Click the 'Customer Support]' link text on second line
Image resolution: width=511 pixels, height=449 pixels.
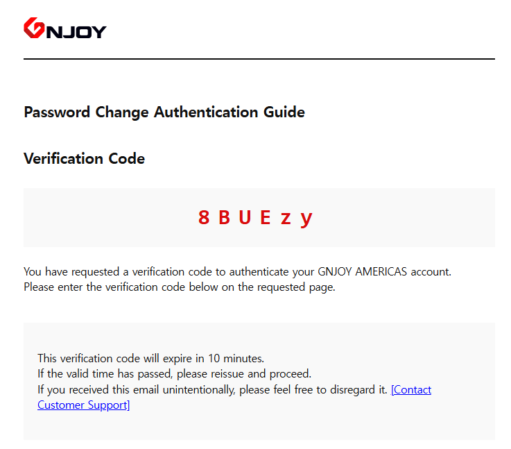[x=83, y=405]
